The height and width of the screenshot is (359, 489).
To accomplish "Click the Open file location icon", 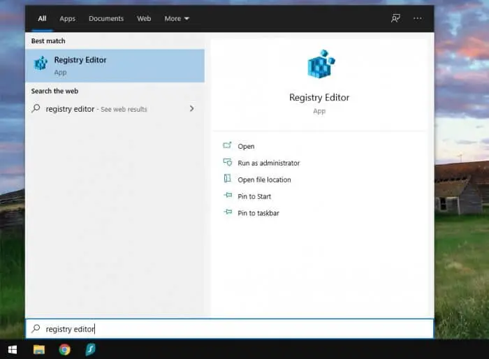I will coord(227,179).
